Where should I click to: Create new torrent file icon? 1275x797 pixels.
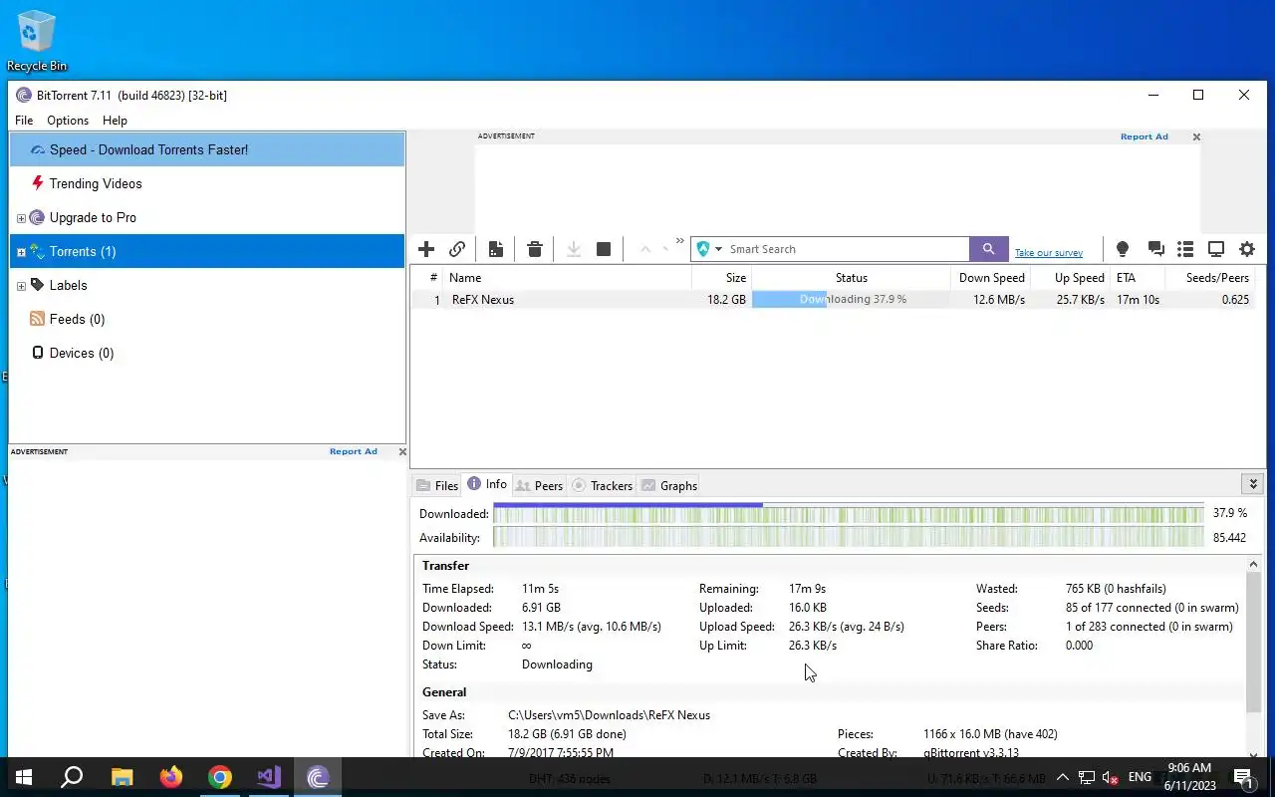496,249
